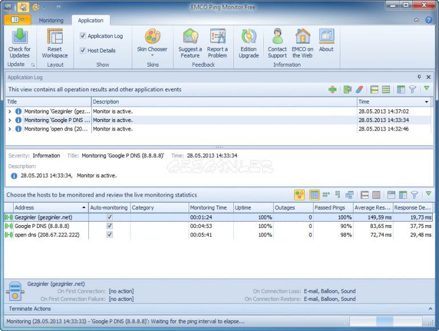Open the Time column dropdown arrow

coord(426,102)
